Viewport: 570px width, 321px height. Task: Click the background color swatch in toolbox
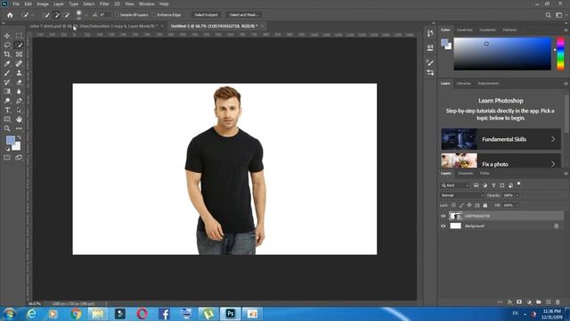point(17,146)
